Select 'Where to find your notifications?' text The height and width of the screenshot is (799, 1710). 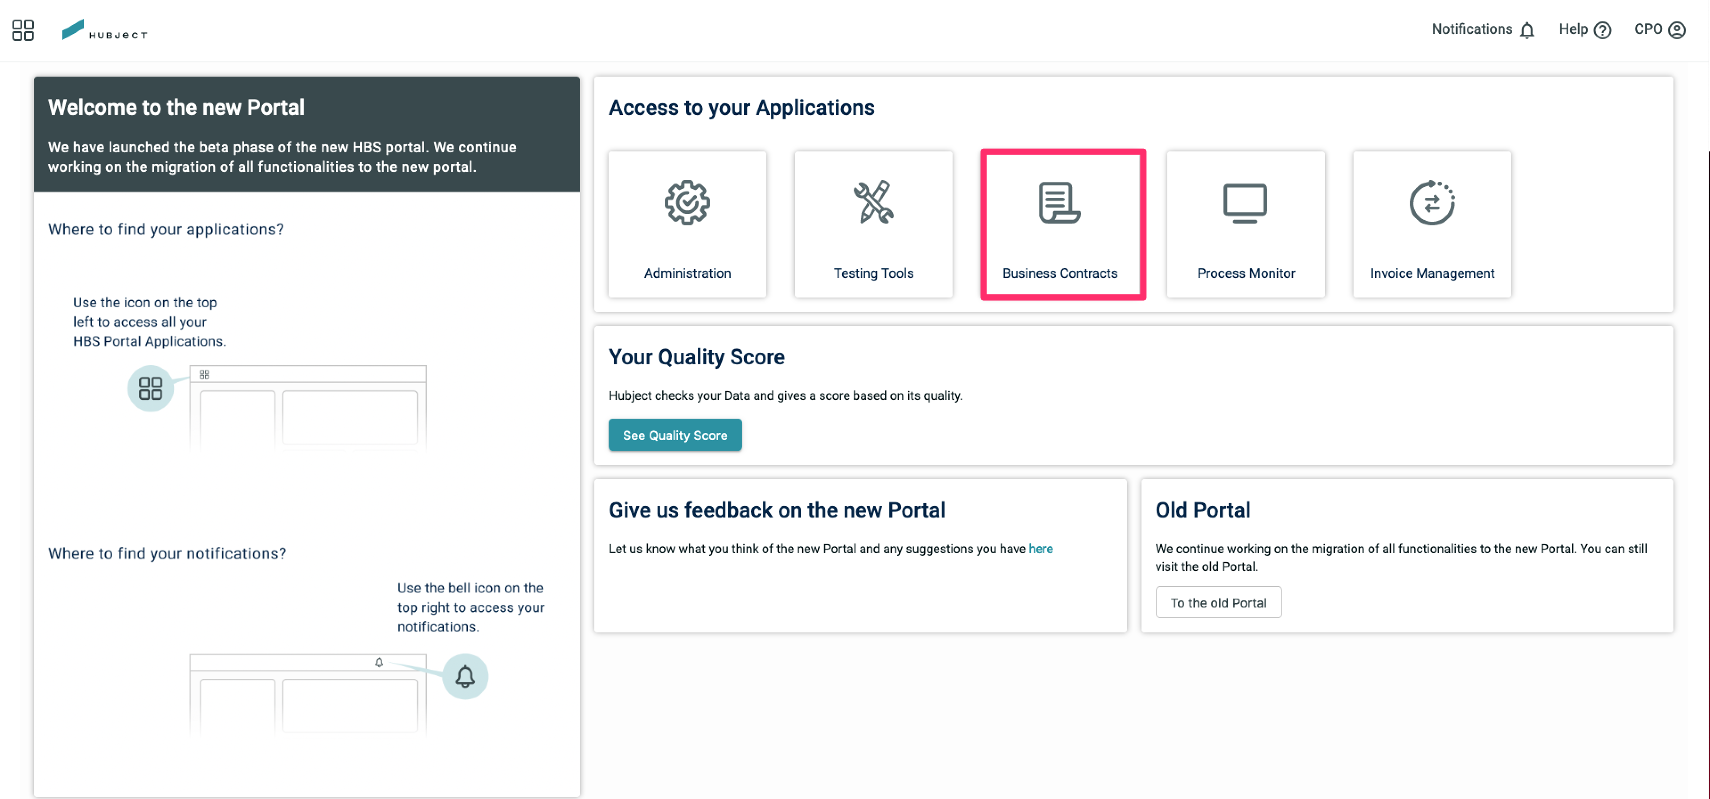167,554
